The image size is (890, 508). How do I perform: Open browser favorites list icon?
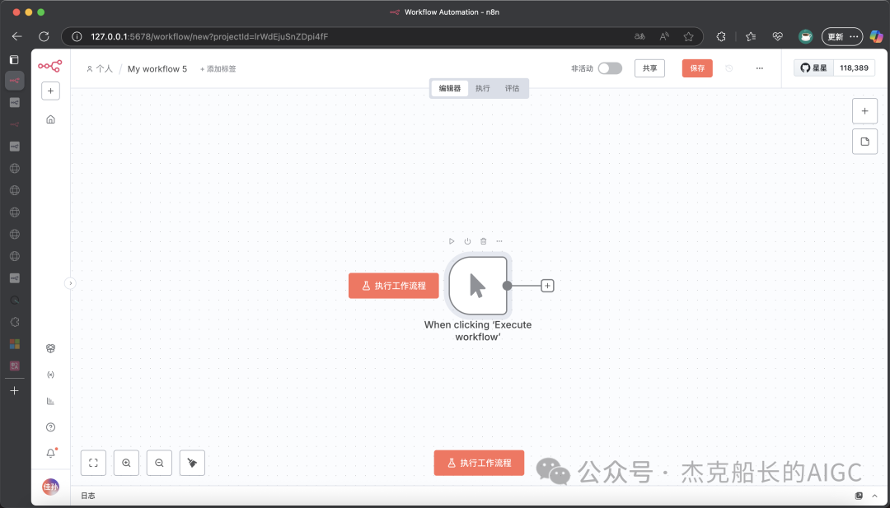coord(751,36)
